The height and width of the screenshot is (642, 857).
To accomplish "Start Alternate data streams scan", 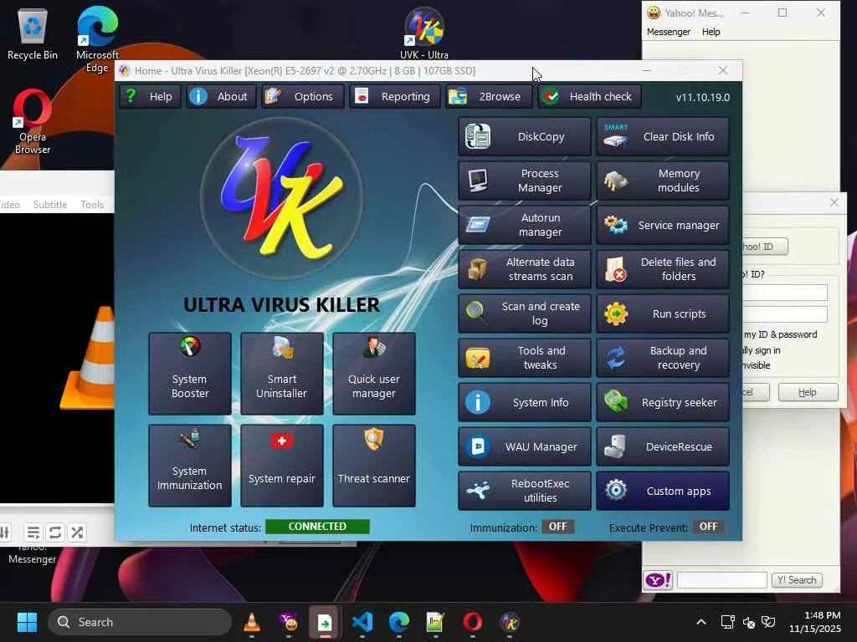I will [x=524, y=269].
